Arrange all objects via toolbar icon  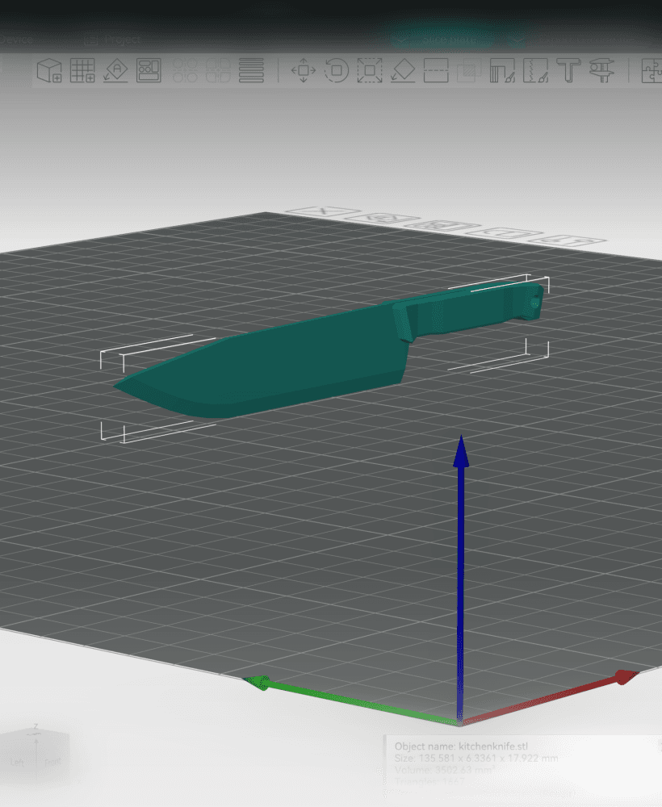pos(149,70)
